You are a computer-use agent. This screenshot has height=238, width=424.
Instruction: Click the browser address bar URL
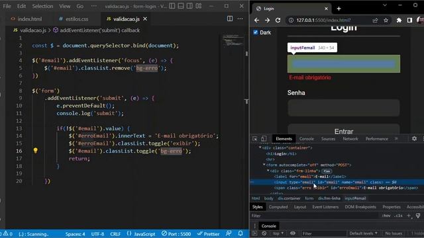pyautogui.click(x=323, y=20)
